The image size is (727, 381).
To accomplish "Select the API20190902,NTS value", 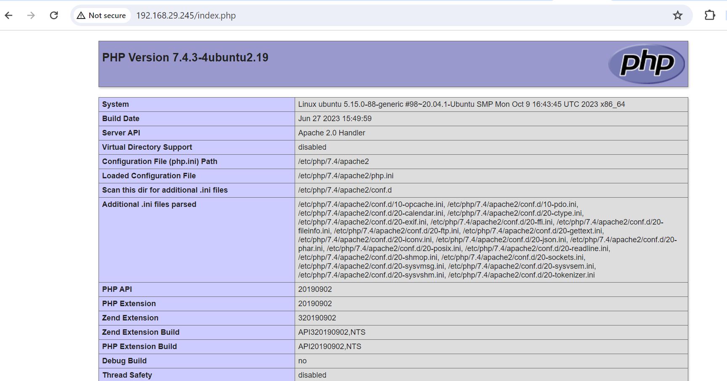I will coord(330,347).
